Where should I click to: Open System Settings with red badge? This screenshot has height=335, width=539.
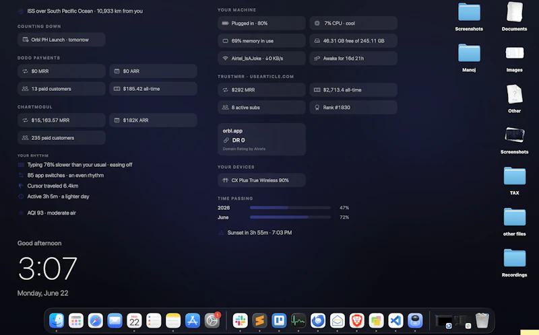(x=212, y=321)
